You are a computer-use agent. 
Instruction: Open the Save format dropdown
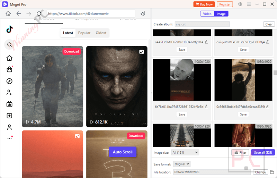181,164
